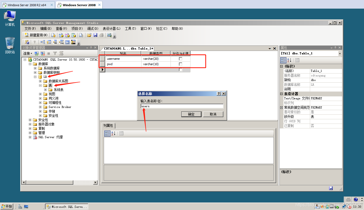Click the Microsoft SQL Server taskbar button
364x210 pixels.
pyautogui.click(x=67, y=207)
